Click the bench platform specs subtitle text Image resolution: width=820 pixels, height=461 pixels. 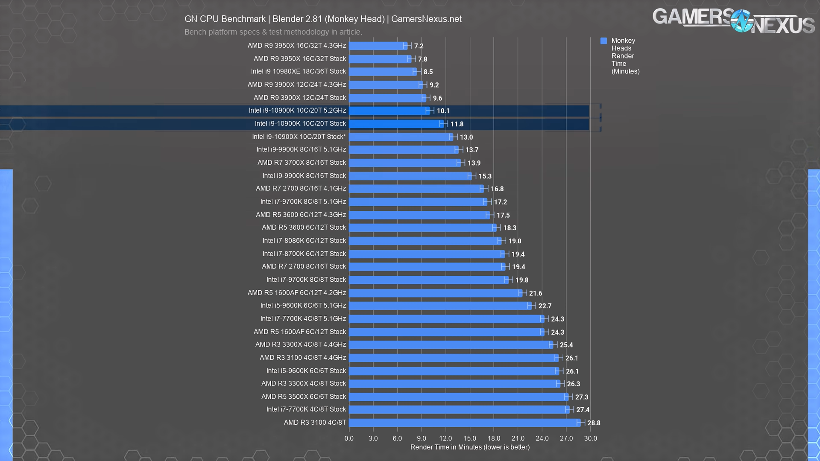tap(273, 32)
